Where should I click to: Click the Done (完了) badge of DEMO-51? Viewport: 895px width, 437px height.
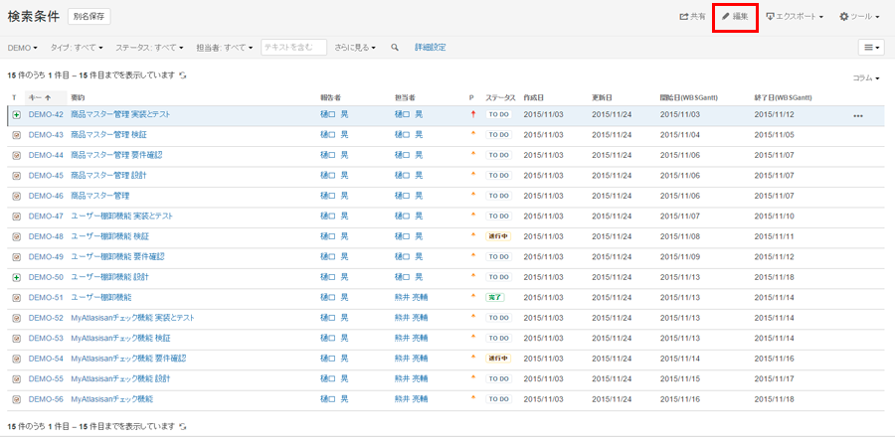click(495, 297)
